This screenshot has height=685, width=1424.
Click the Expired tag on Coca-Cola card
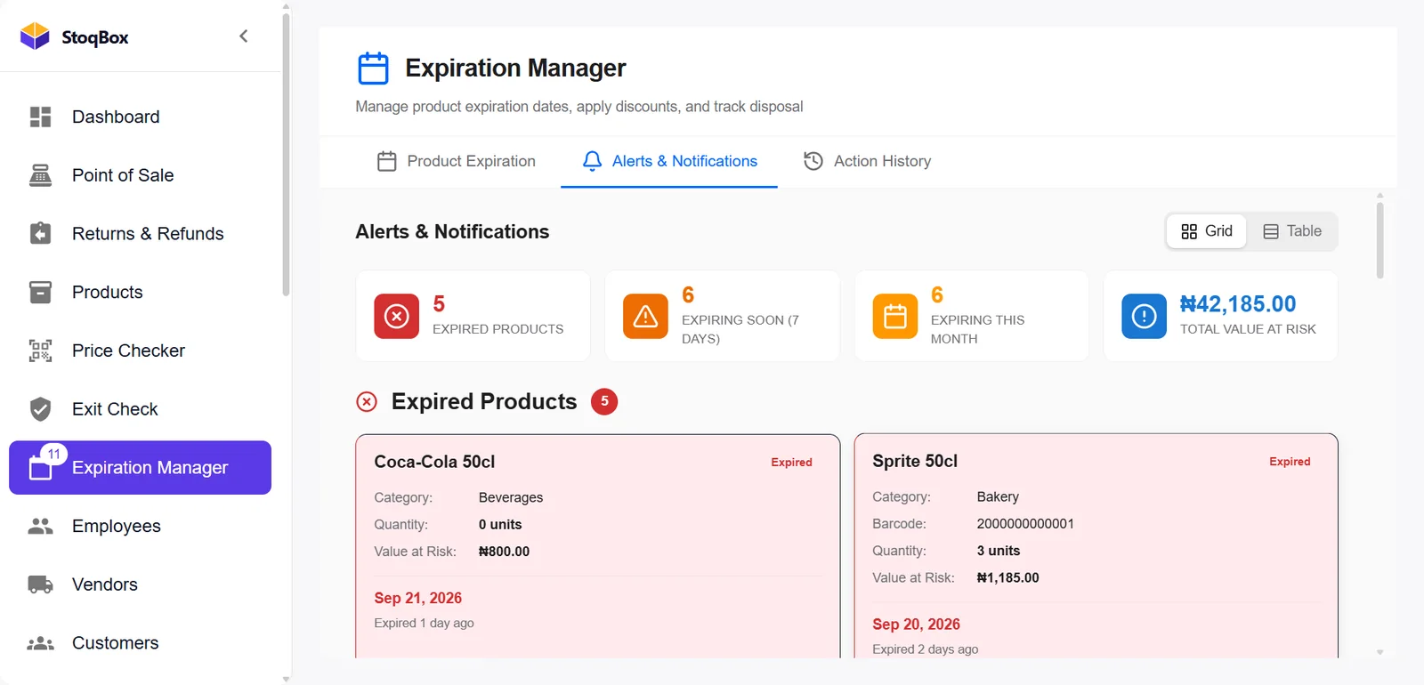pyautogui.click(x=791, y=463)
